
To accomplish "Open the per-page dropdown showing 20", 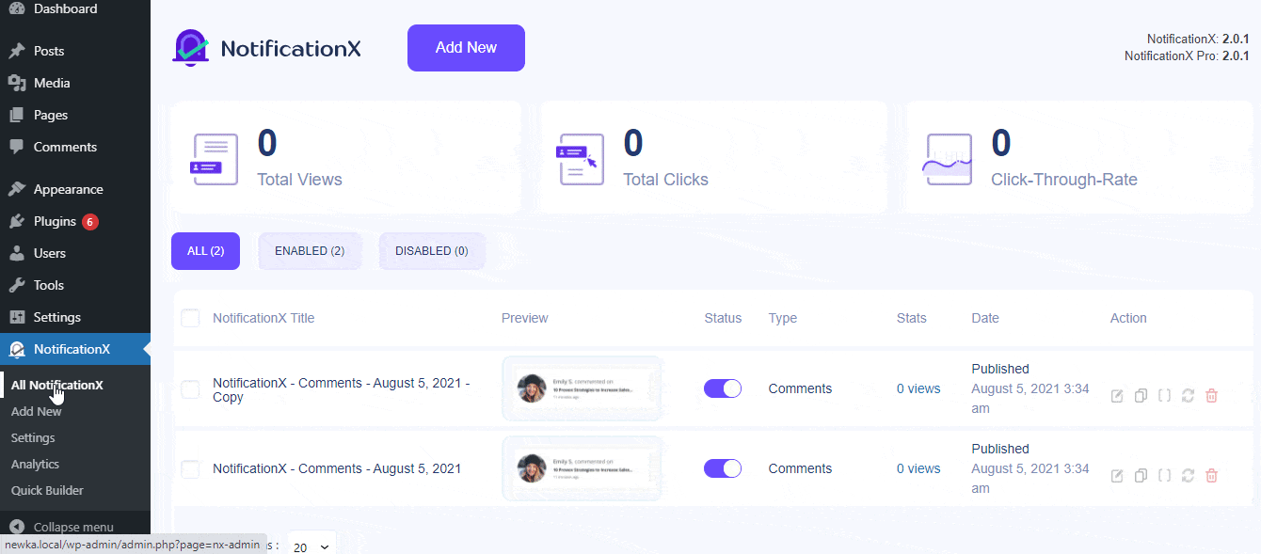I will click(311, 546).
